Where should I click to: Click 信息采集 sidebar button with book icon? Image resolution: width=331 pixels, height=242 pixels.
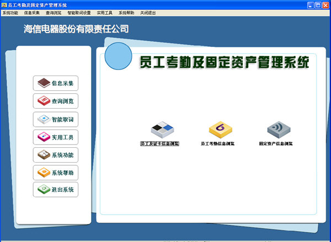(x=56, y=84)
